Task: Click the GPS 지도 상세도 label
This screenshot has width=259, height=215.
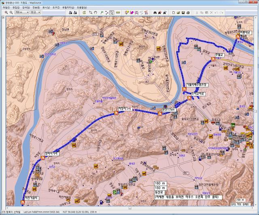Action: pos(240,204)
